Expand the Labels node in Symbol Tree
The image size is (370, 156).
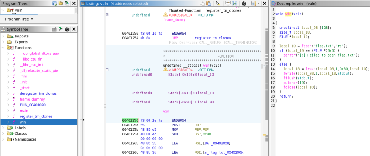3,128
